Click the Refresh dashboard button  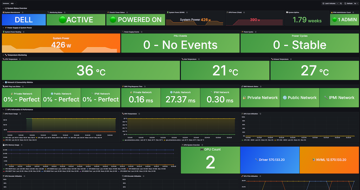348,4
